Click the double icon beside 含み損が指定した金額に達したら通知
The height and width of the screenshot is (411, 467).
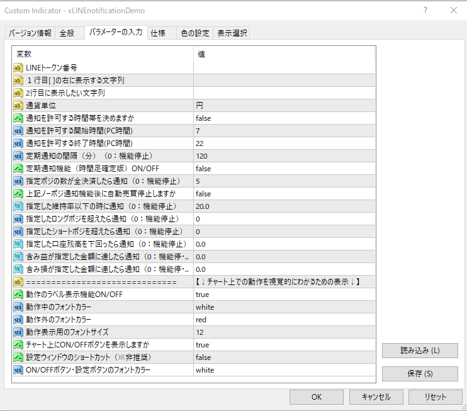click(x=18, y=269)
